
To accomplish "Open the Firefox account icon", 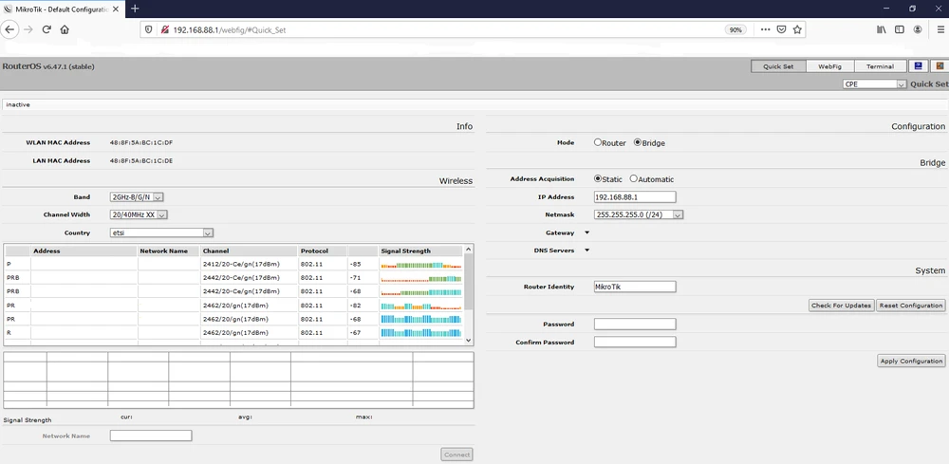I will click(918, 29).
